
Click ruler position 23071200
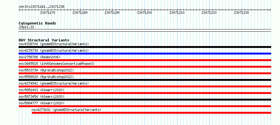pyautogui.click(x=144, y=13)
